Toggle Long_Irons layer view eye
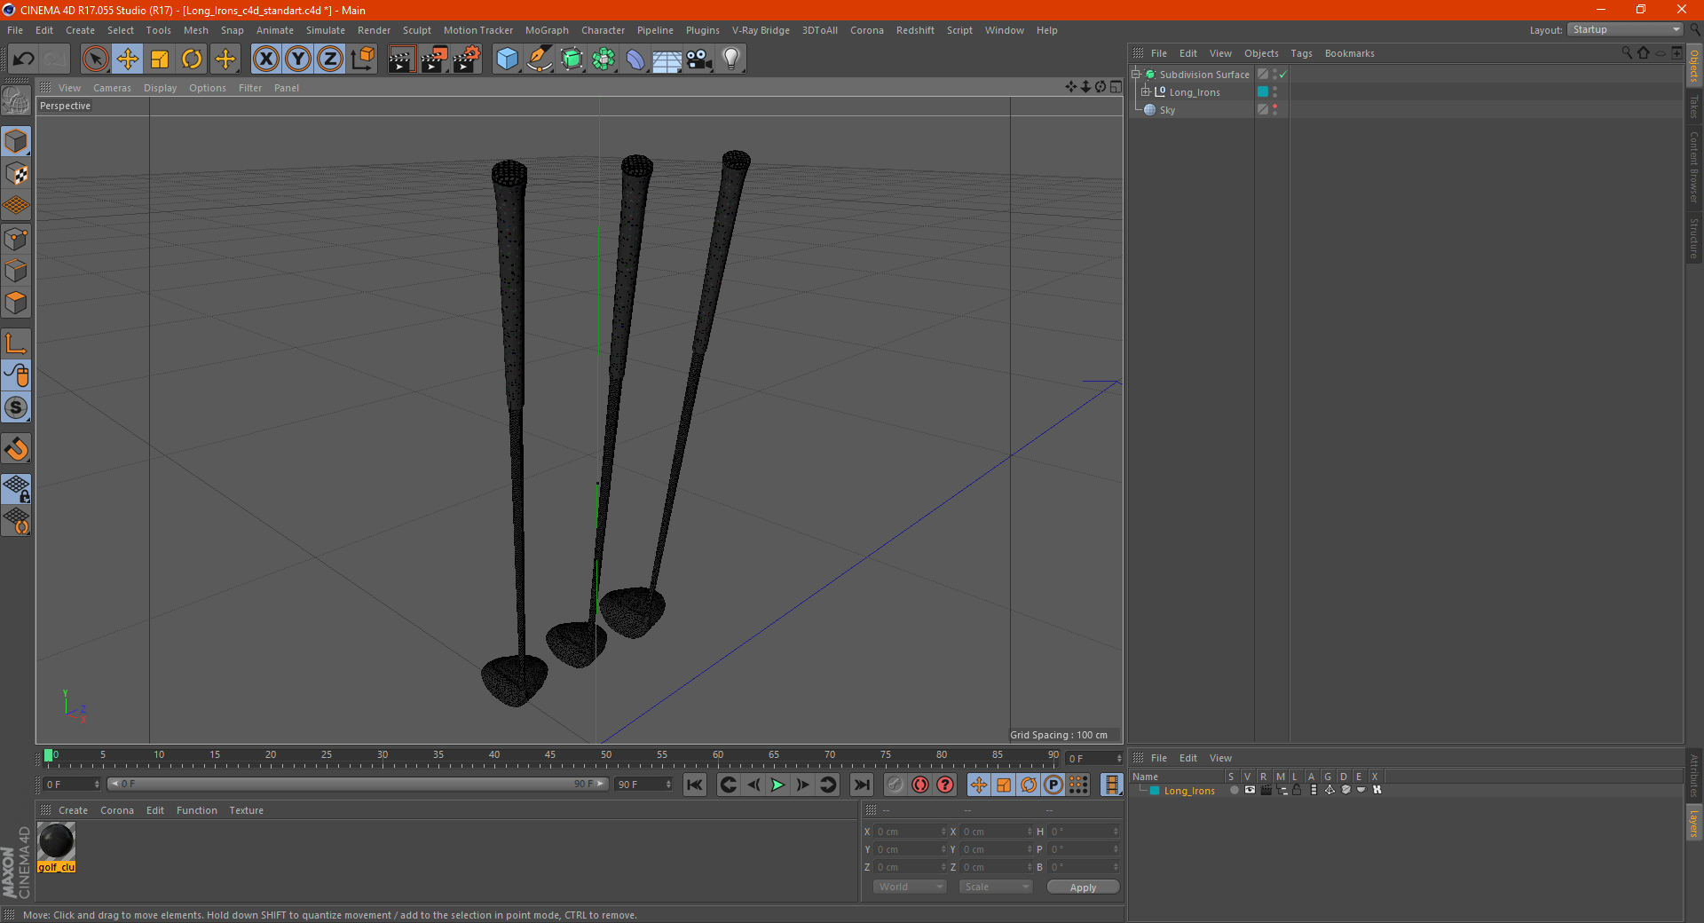This screenshot has width=1704, height=923. click(x=1250, y=790)
